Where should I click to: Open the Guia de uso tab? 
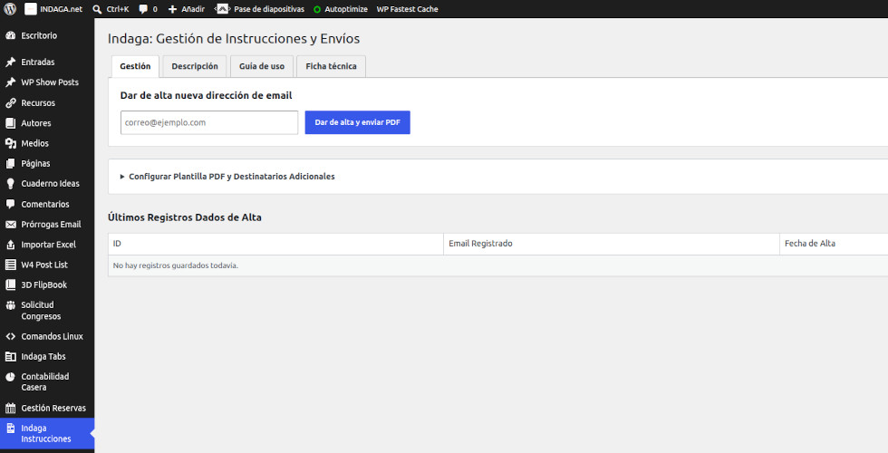pos(262,66)
